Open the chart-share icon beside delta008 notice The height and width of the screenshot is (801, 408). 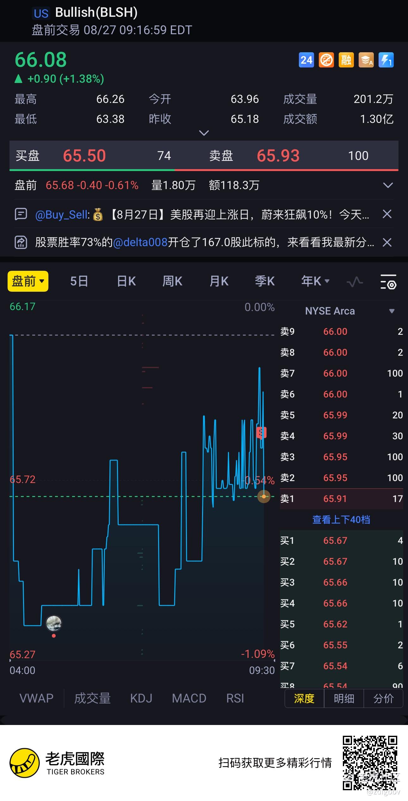click(x=21, y=242)
